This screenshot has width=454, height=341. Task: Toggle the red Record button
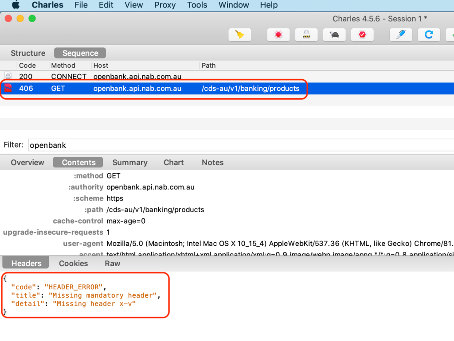[278, 35]
